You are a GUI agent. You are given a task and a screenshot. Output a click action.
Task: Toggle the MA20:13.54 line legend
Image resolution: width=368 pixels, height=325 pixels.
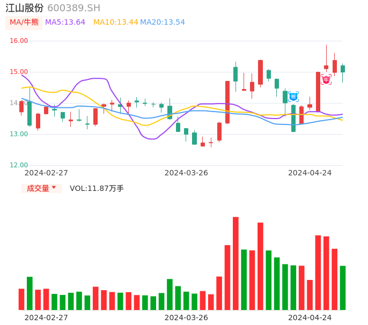pyautogui.click(x=163, y=22)
